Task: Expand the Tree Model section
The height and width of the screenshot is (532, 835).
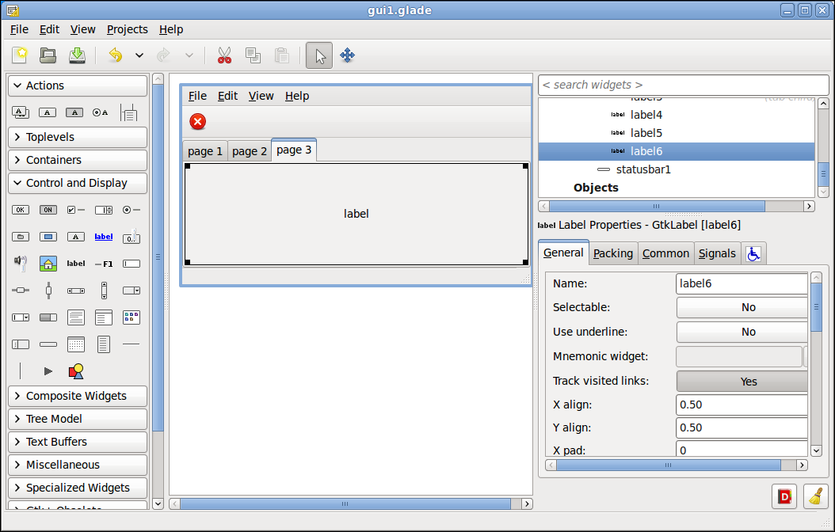Action: click(78, 420)
